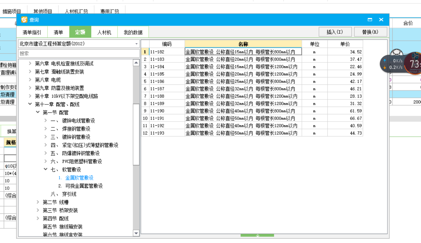Select row with code 11-186
Viewport: 421px width, 243px height.
coord(252,81)
